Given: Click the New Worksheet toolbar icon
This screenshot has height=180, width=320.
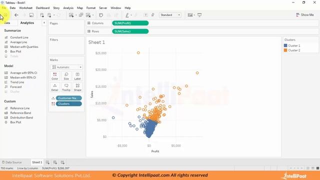Looking at the screenshot, I should (71, 15).
